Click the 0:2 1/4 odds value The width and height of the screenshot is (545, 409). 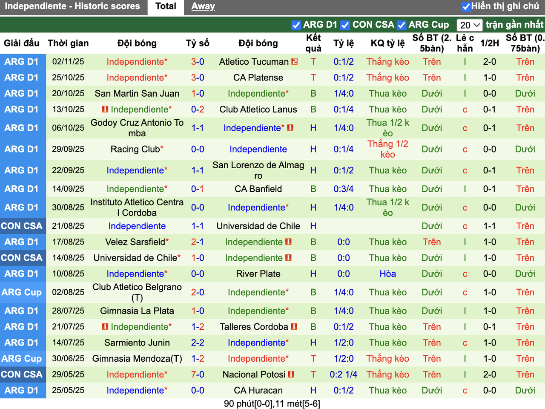tap(344, 374)
